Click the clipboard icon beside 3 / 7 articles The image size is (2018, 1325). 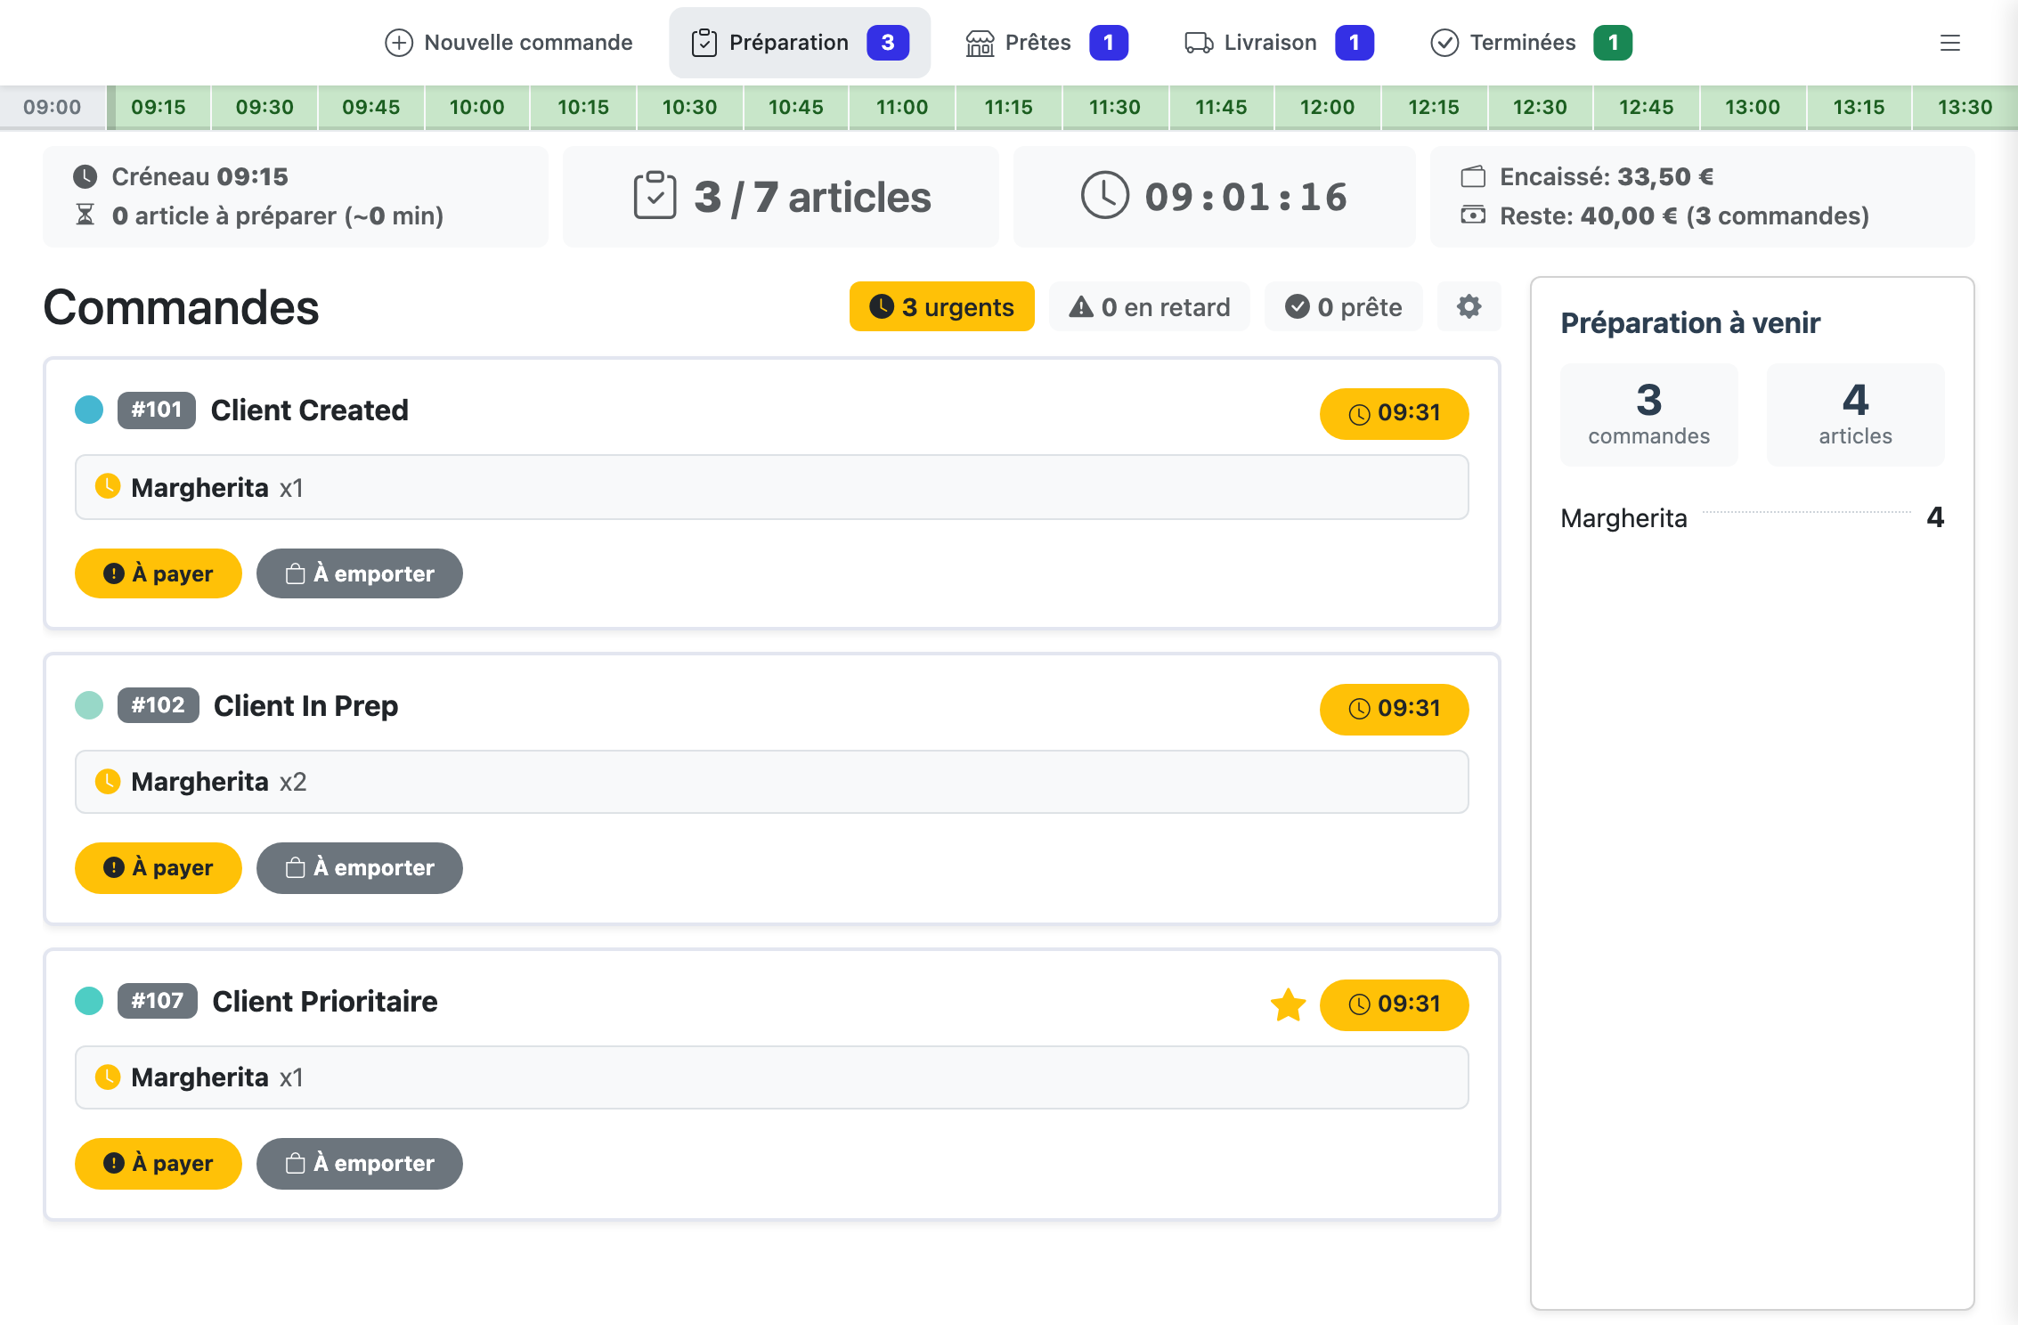(655, 195)
